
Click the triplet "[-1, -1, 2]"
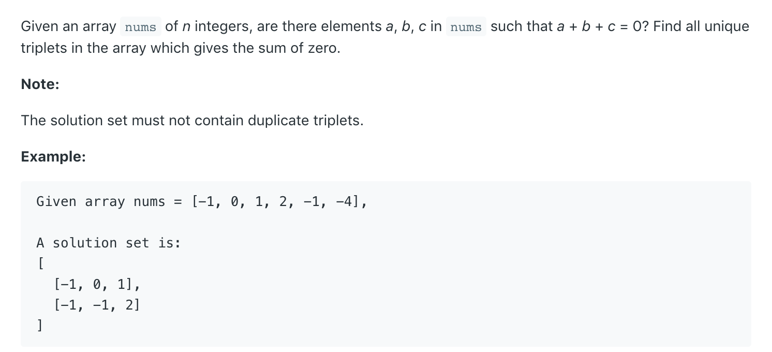pyautogui.click(x=97, y=305)
